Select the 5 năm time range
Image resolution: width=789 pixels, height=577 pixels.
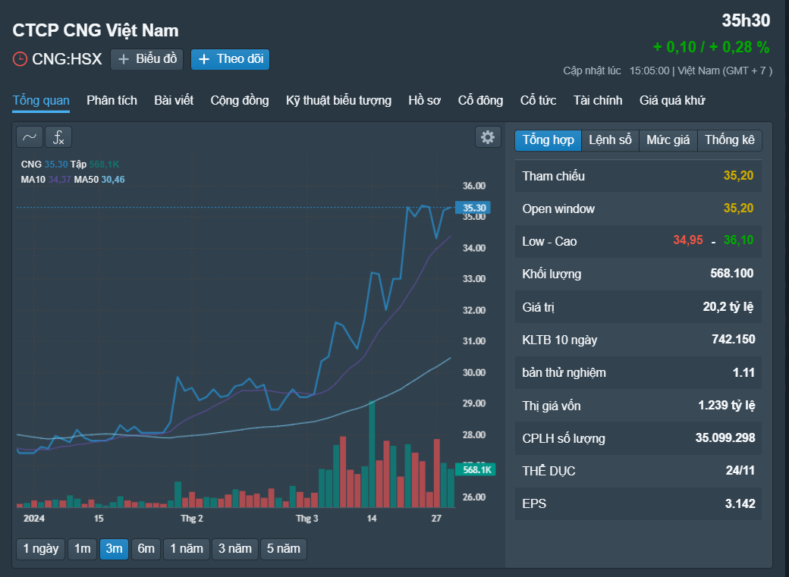point(283,549)
